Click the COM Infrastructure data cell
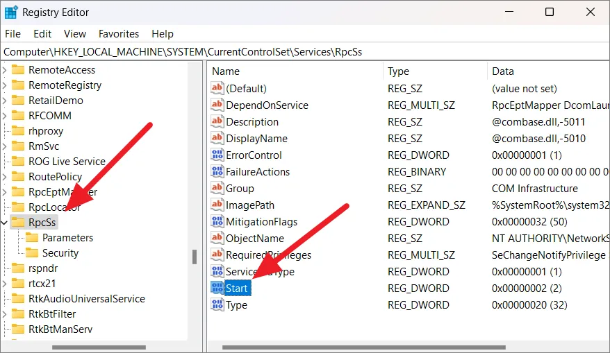The width and height of the screenshot is (610, 353). [534, 189]
